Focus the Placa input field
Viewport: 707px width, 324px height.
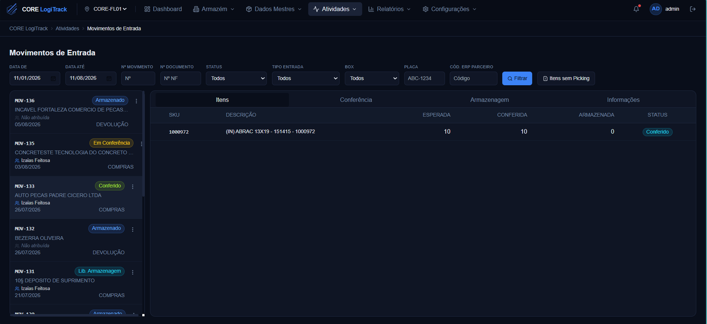click(425, 78)
